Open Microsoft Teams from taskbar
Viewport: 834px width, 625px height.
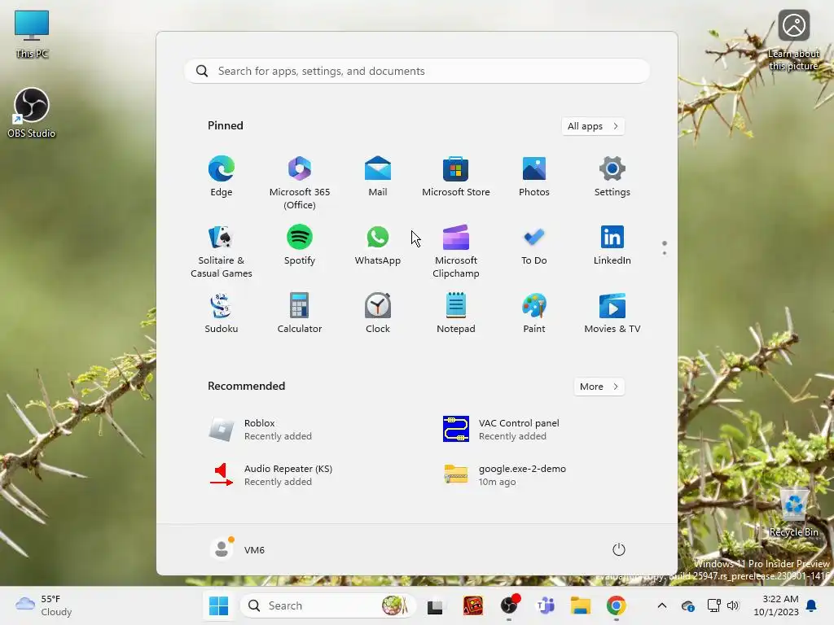[x=545, y=605]
